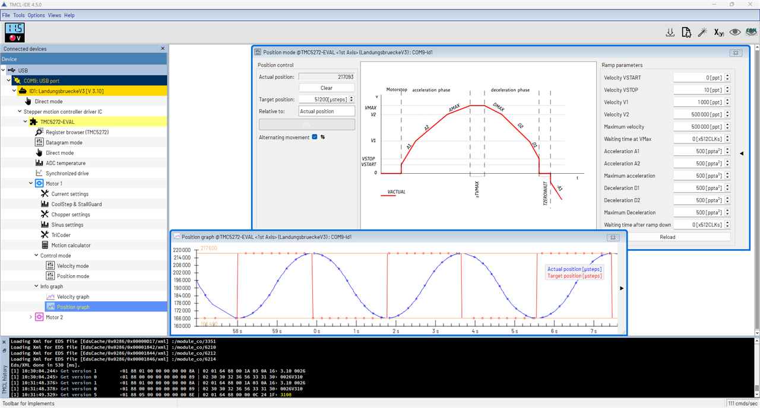Image resolution: width=760 pixels, height=408 pixels.
Task: Collapse the COM9: USB port node
Action: click(x=8, y=81)
